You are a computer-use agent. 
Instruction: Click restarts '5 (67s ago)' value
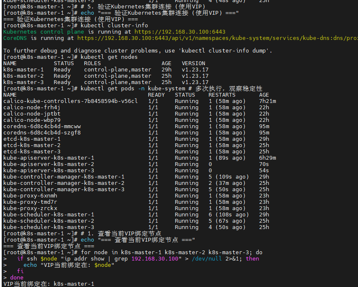click(227, 221)
